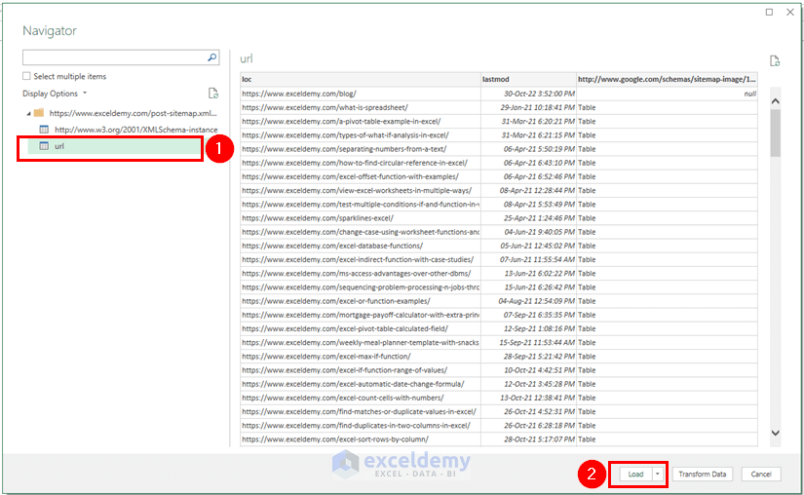Click the Load button
Image resolution: width=804 pixels, height=495 pixels.
(635, 474)
